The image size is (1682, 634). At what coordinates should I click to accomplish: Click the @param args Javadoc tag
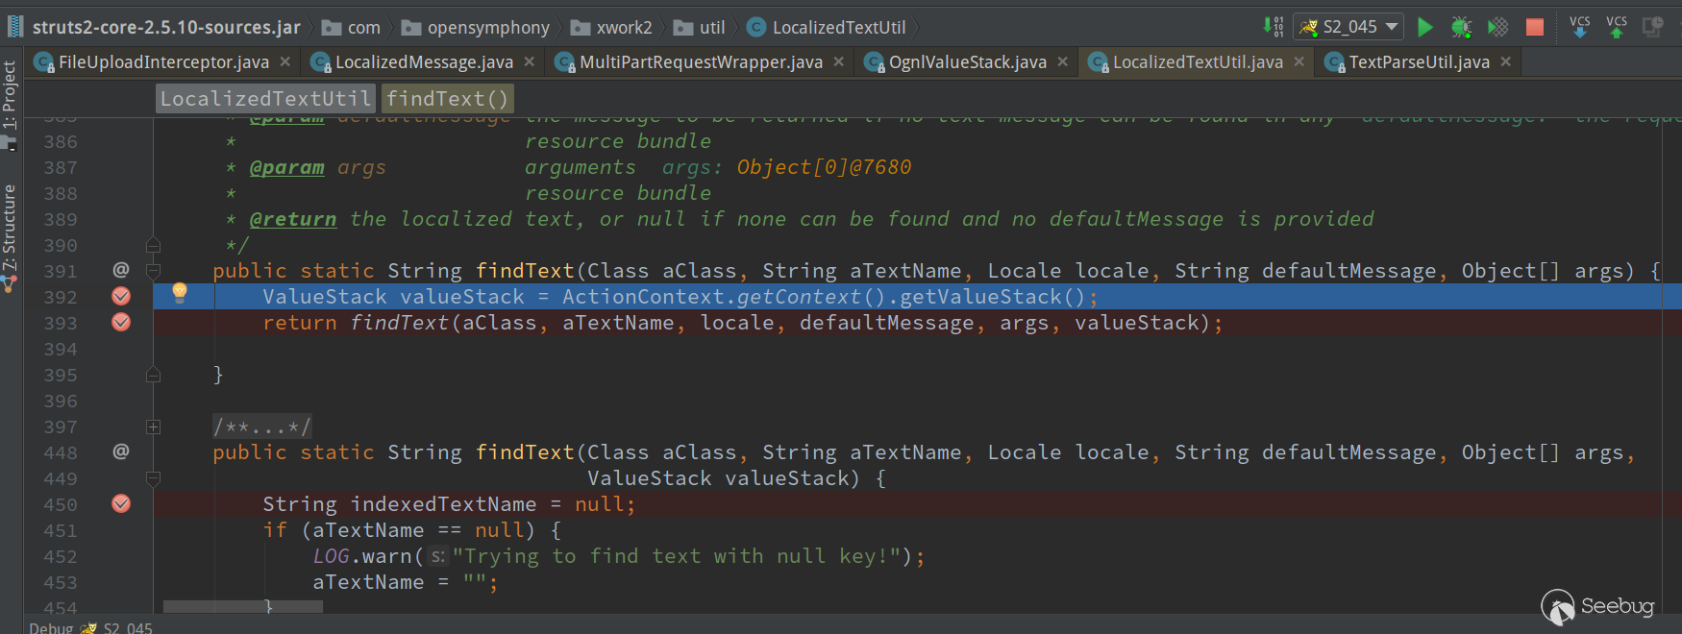[x=286, y=167]
